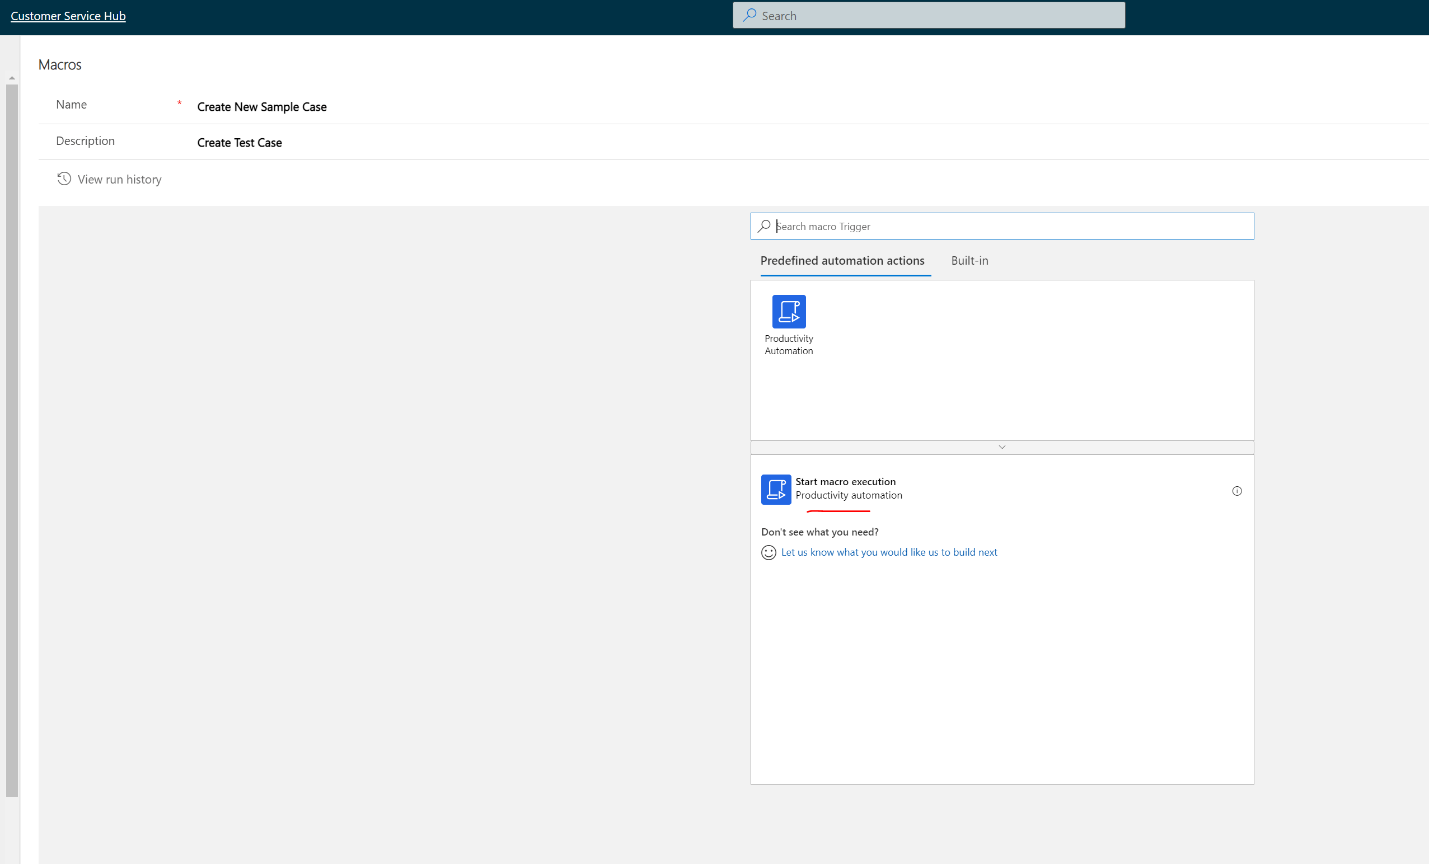
Task: Click the scroll up arrow on left scrollbar
Action: pyautogui.click(x=12, y=78)
